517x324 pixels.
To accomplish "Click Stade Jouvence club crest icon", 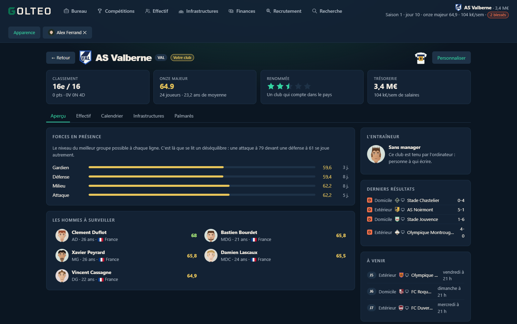I will [x=397, y=219].
